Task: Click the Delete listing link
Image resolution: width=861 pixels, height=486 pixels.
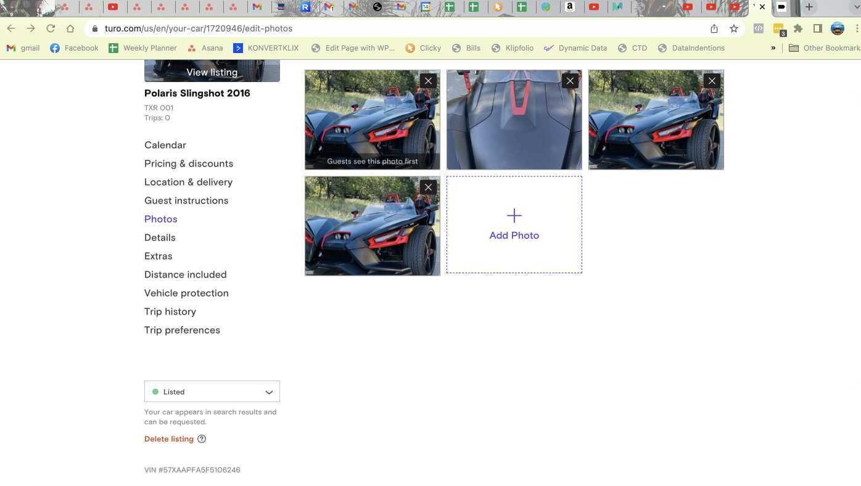Action: coord(169,439)
